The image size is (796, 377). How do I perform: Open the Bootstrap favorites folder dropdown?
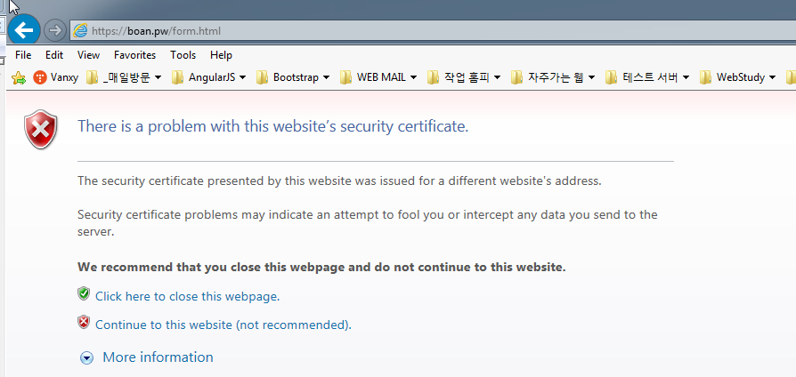point(292,77)
